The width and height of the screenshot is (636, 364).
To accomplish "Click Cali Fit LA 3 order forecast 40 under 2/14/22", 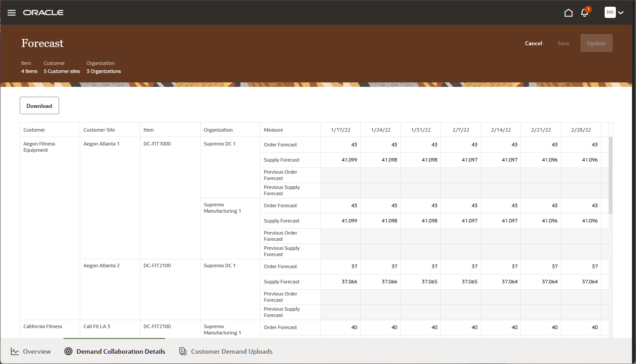I will coord(501,327).
